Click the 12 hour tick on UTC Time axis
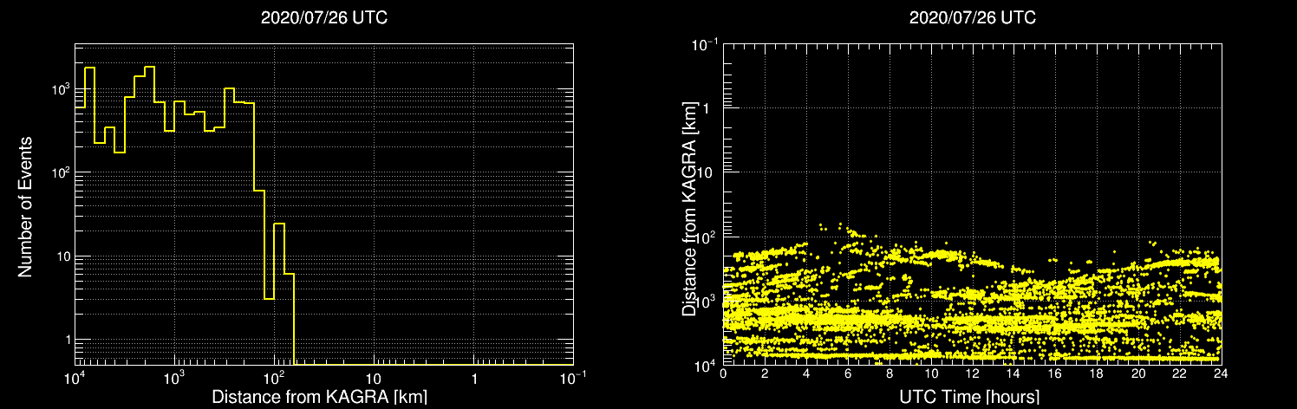This screenshot has width=1297, height=409. [973, 373]
